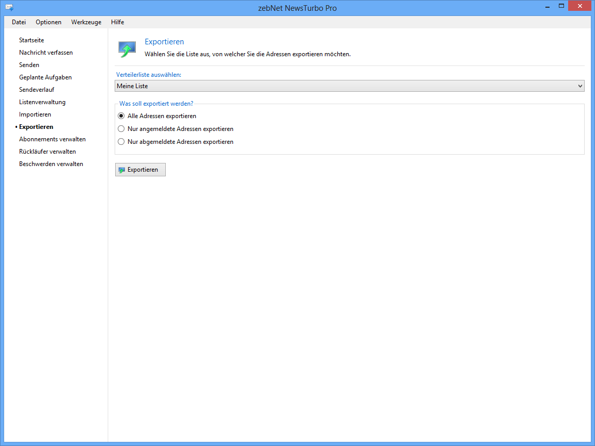Click the app icon in the title bar
Screen dimensions: 595x446
9,8
